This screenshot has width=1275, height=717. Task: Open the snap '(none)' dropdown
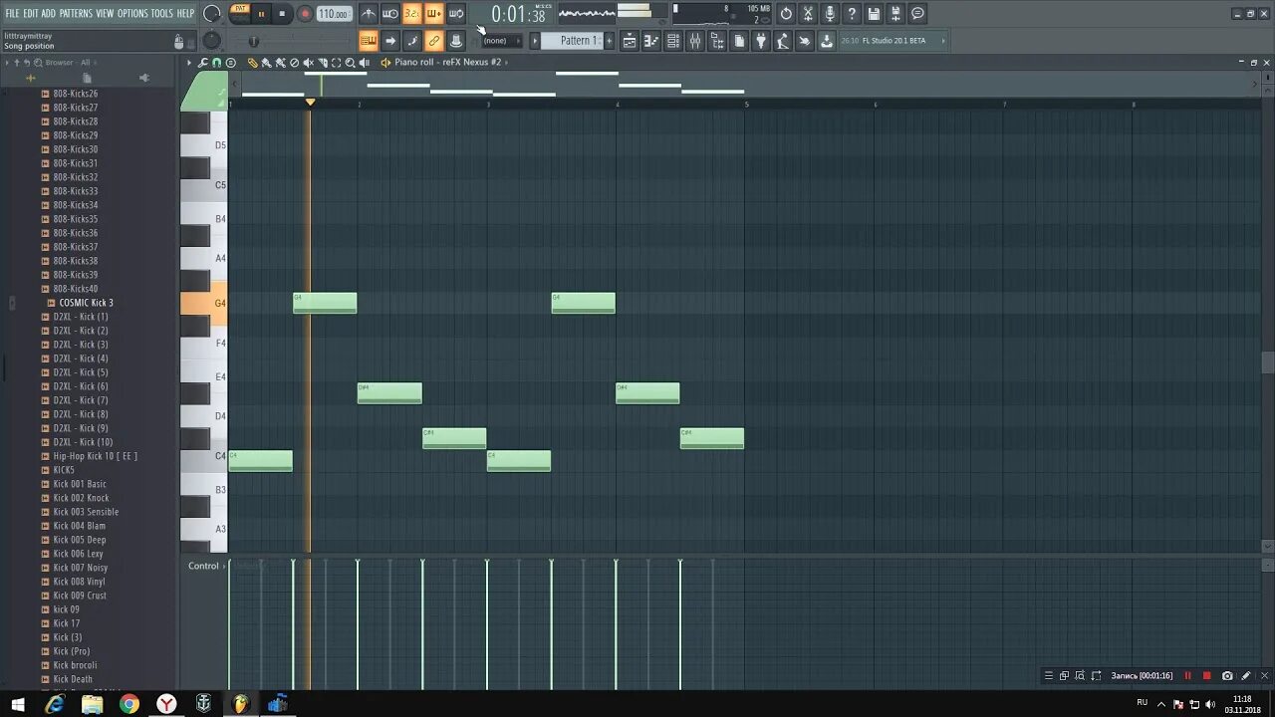click(x=500, y=41)
